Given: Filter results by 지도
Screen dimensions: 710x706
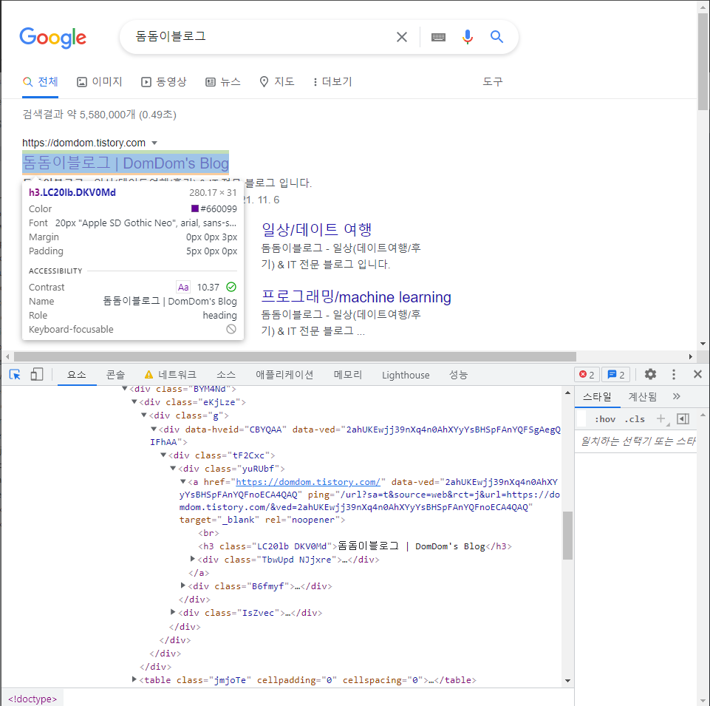Looking at the screenshot, I should [276, 81].
